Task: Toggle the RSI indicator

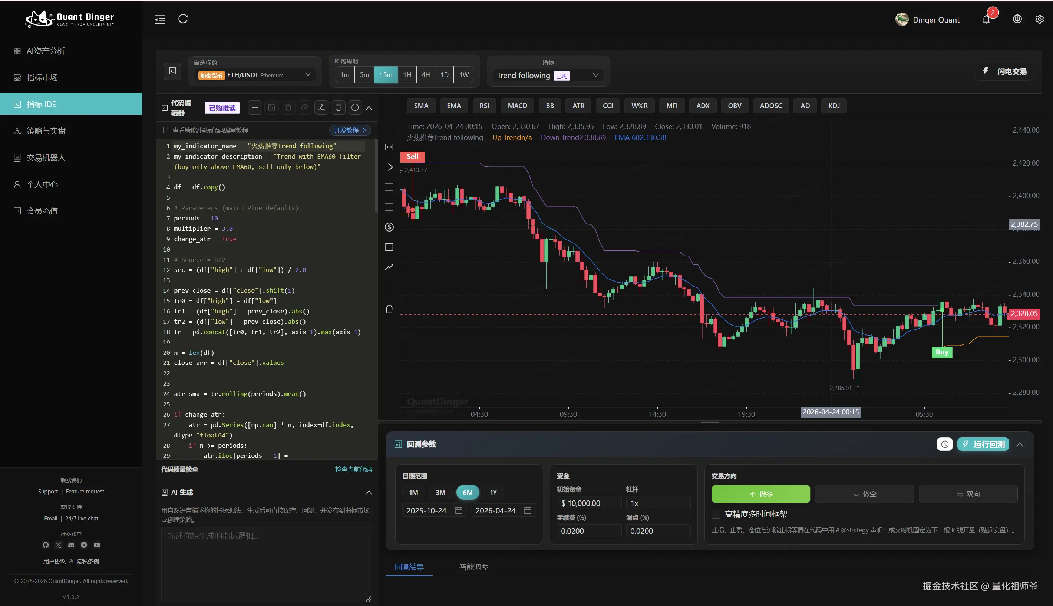Action: coord(484,106)
